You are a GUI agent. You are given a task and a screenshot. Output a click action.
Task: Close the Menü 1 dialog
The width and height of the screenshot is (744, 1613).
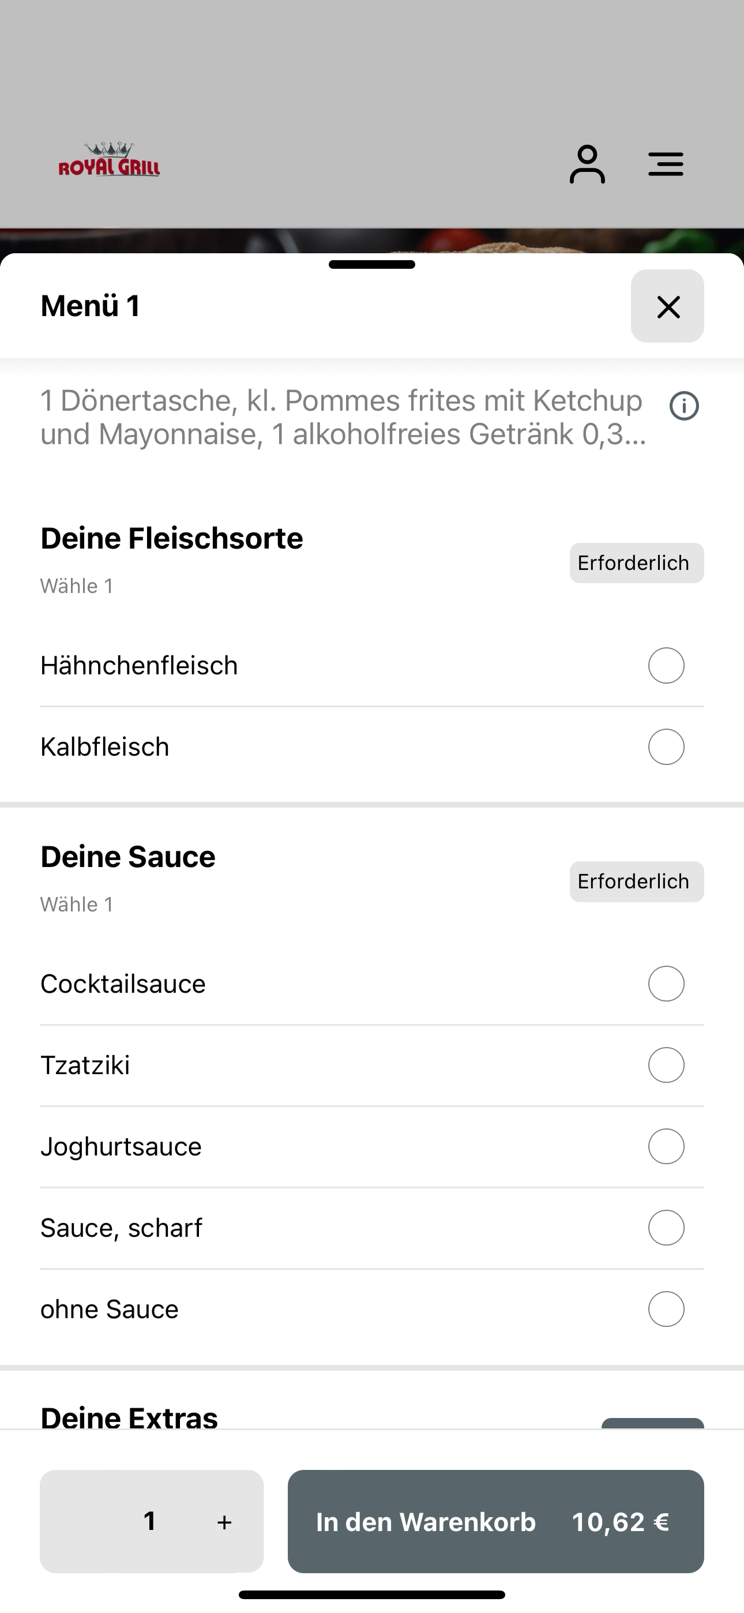[667, 306]
